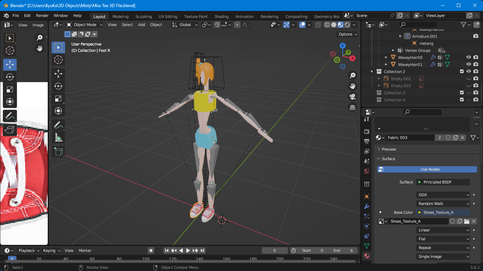Show Empty.002 via its visibility icon
Viewport: 483px width, 271px height.
(x=469, y=78)
